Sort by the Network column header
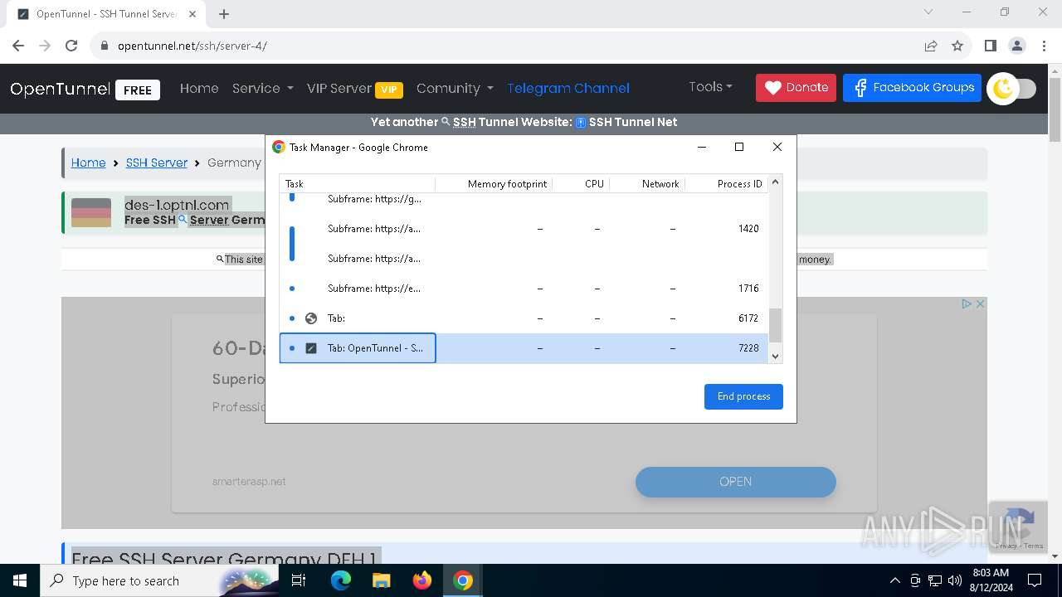The width and height of the screenshot is (1062, 597). [648, 183]
